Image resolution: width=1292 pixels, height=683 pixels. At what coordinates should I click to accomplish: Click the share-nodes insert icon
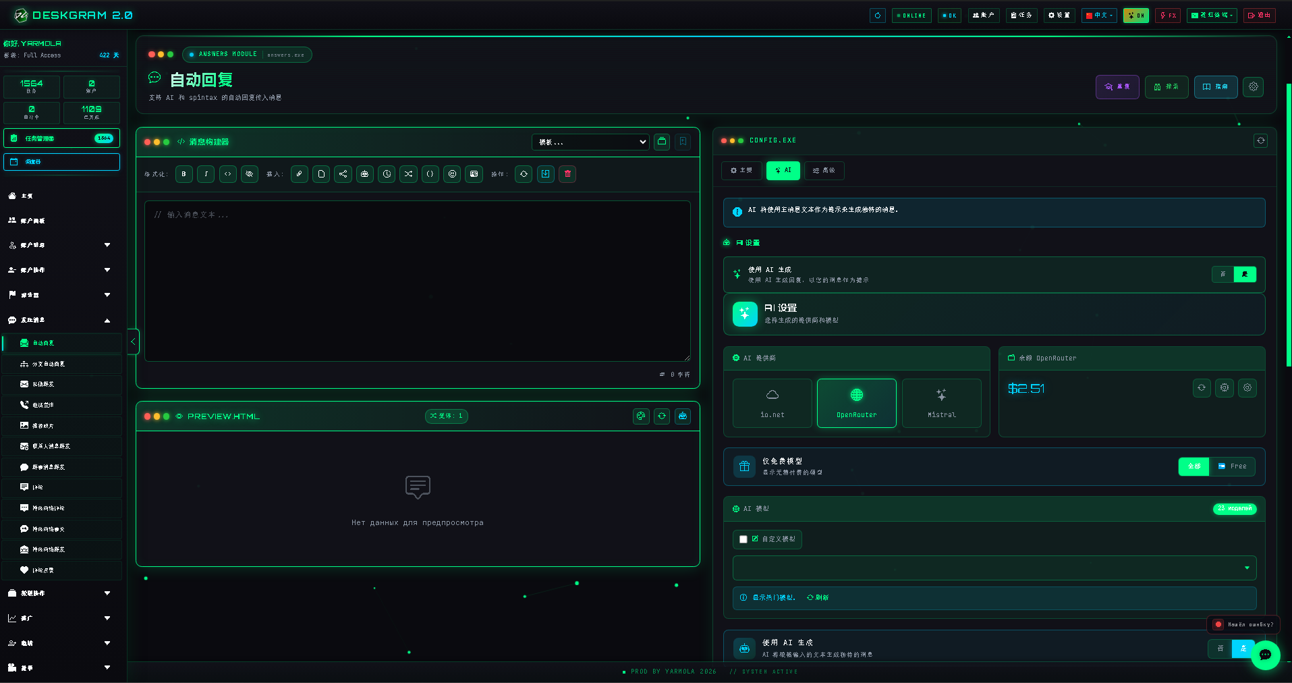[343, 174]
